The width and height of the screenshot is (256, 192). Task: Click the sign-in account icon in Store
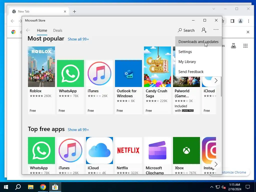[x=204, y=30]
